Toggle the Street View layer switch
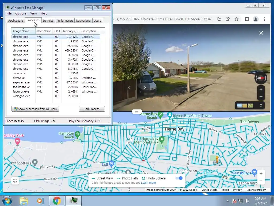This screenshot has width=274, height=206. coord(179,178)
